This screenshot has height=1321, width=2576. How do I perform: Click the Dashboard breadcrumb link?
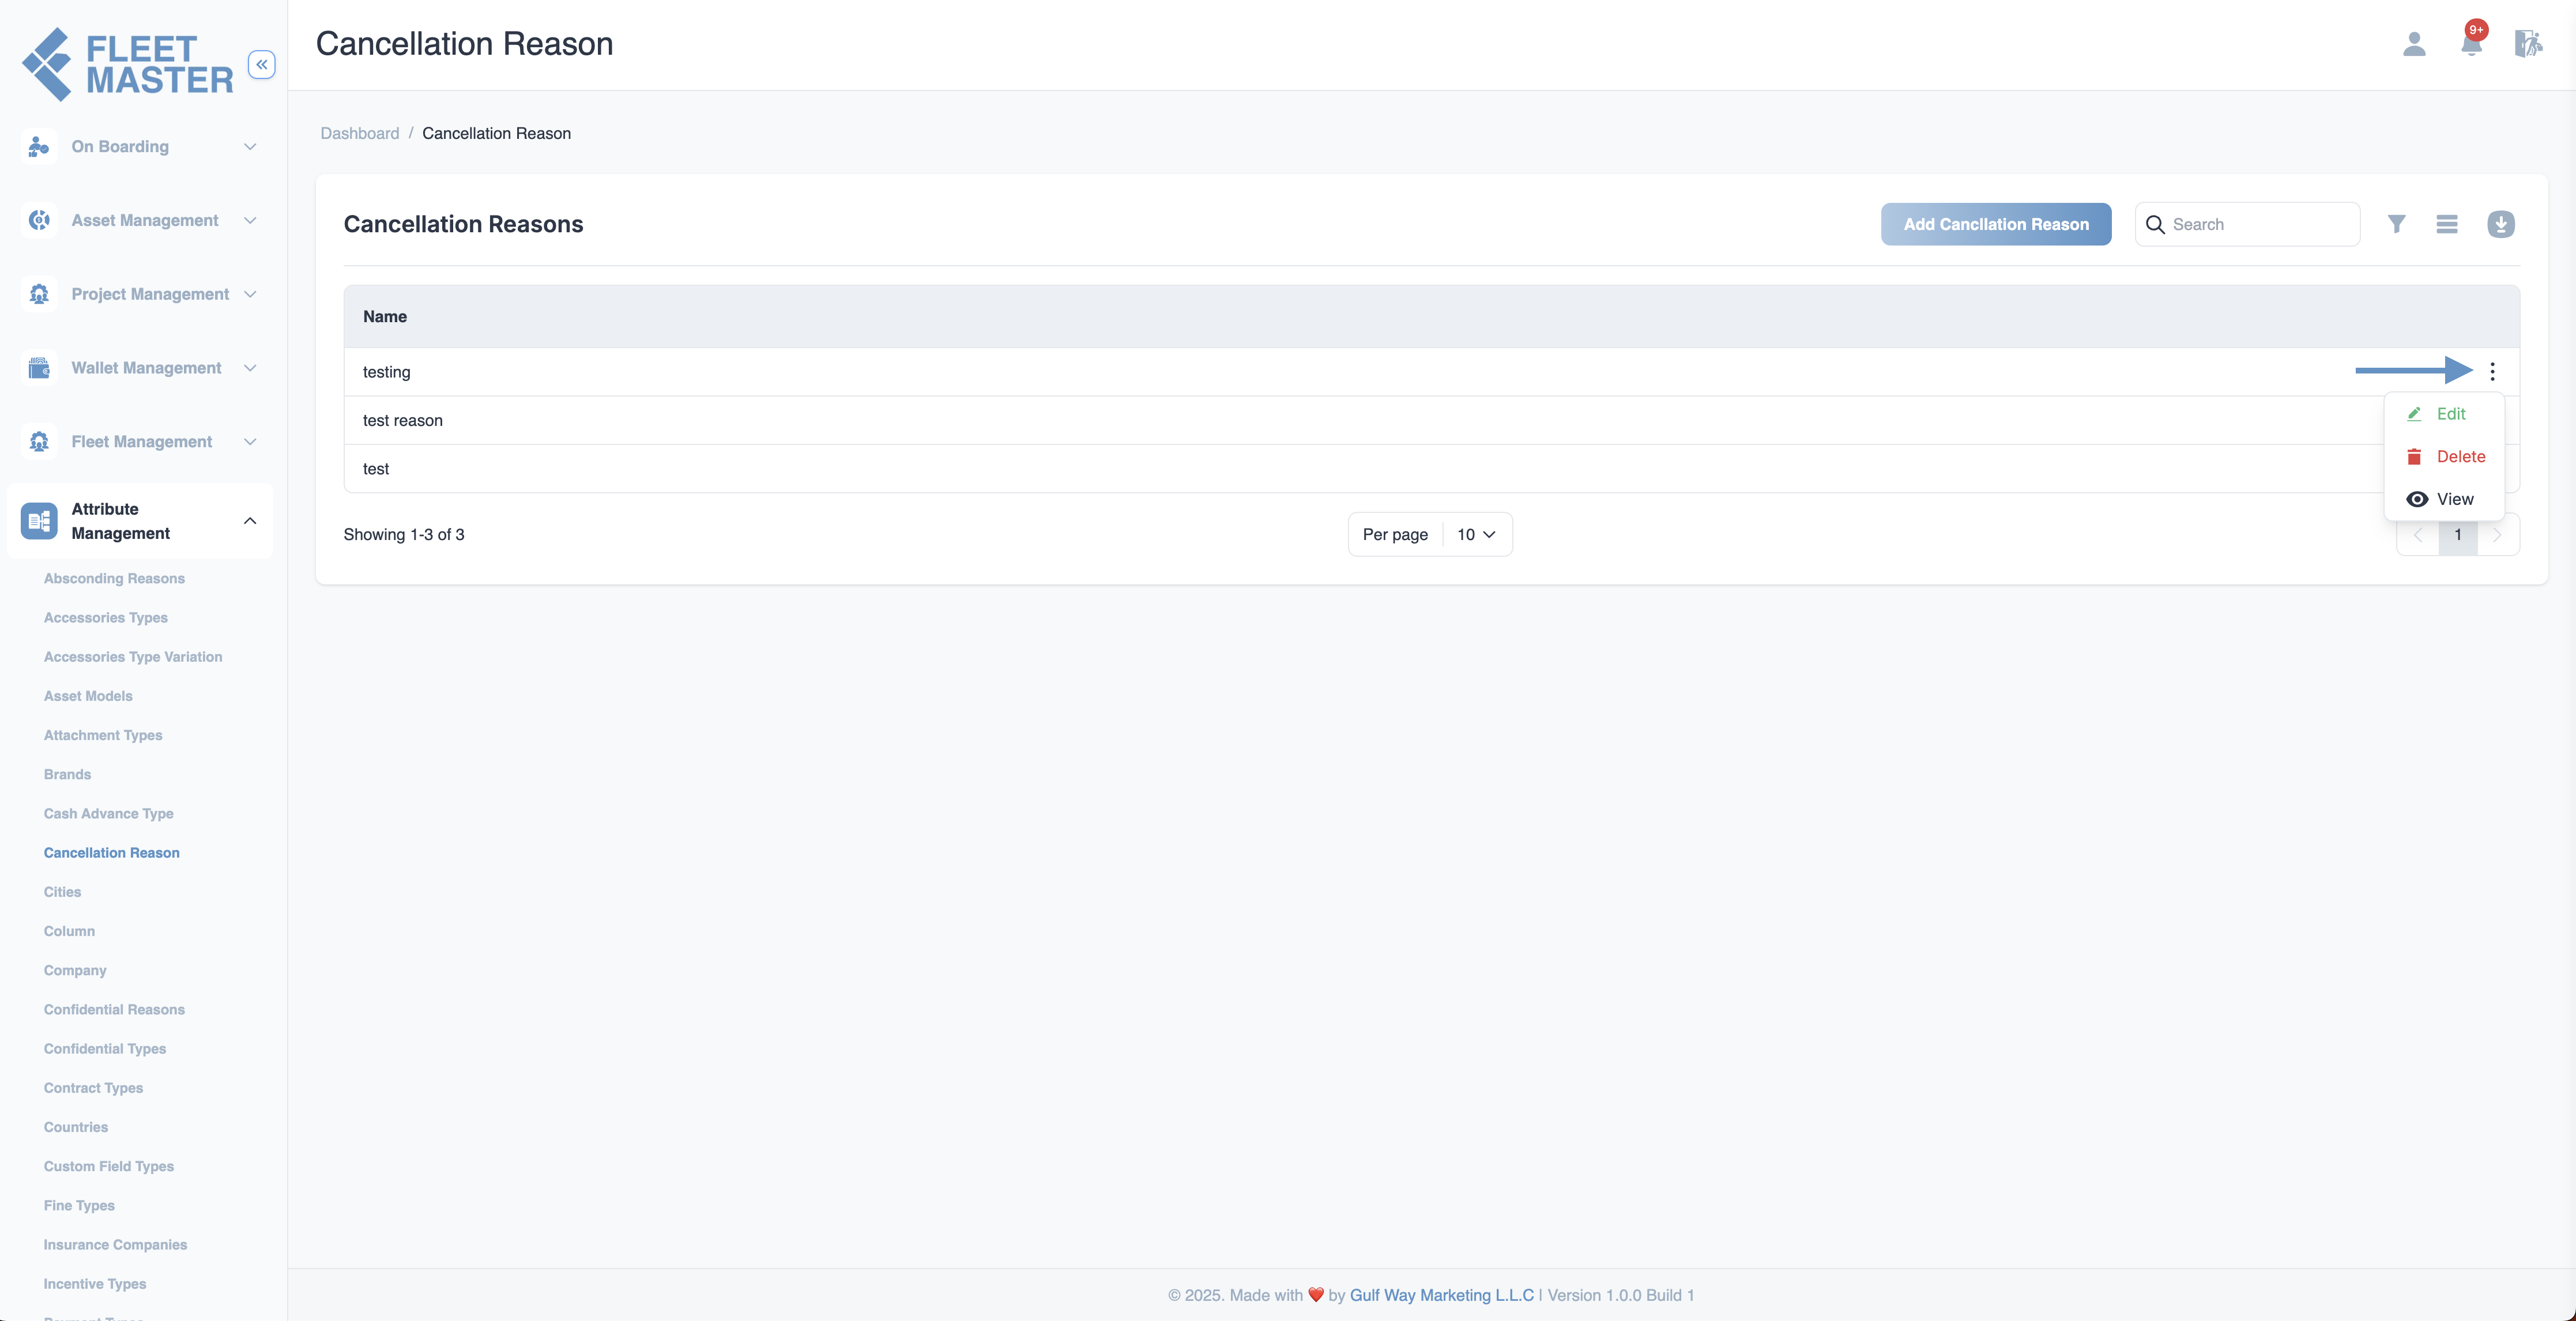tap(359, 133)
